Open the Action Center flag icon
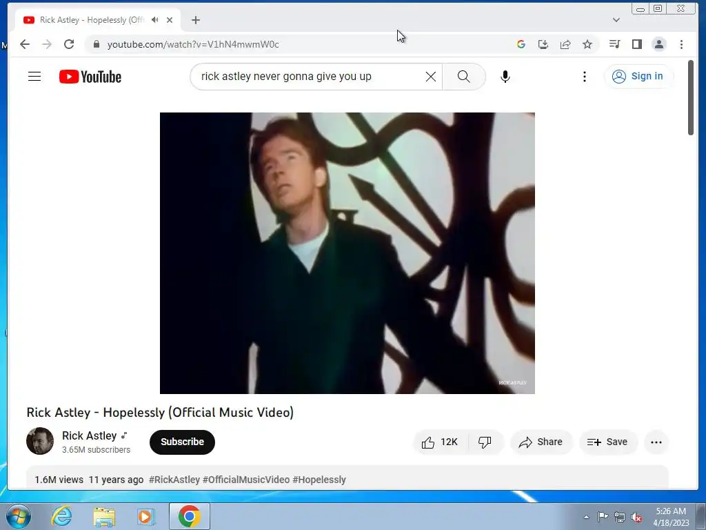Screen dimensions: 706x530 pos(603,517)
